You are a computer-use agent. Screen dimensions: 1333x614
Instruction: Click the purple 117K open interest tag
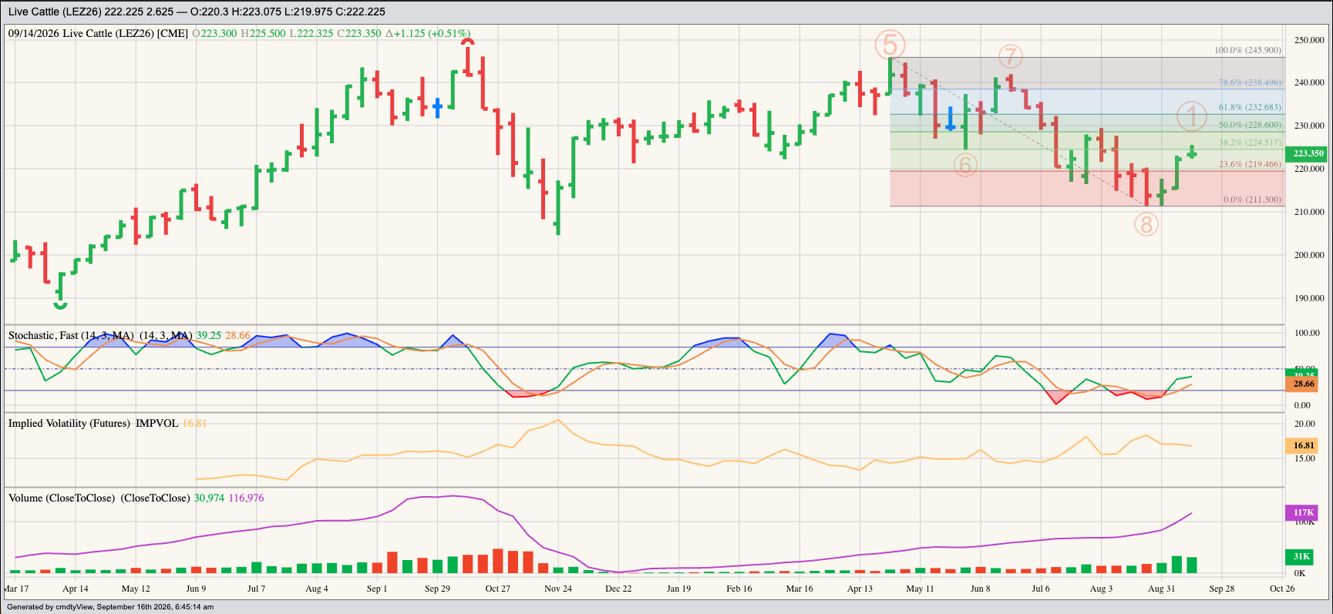[1303, 512]
